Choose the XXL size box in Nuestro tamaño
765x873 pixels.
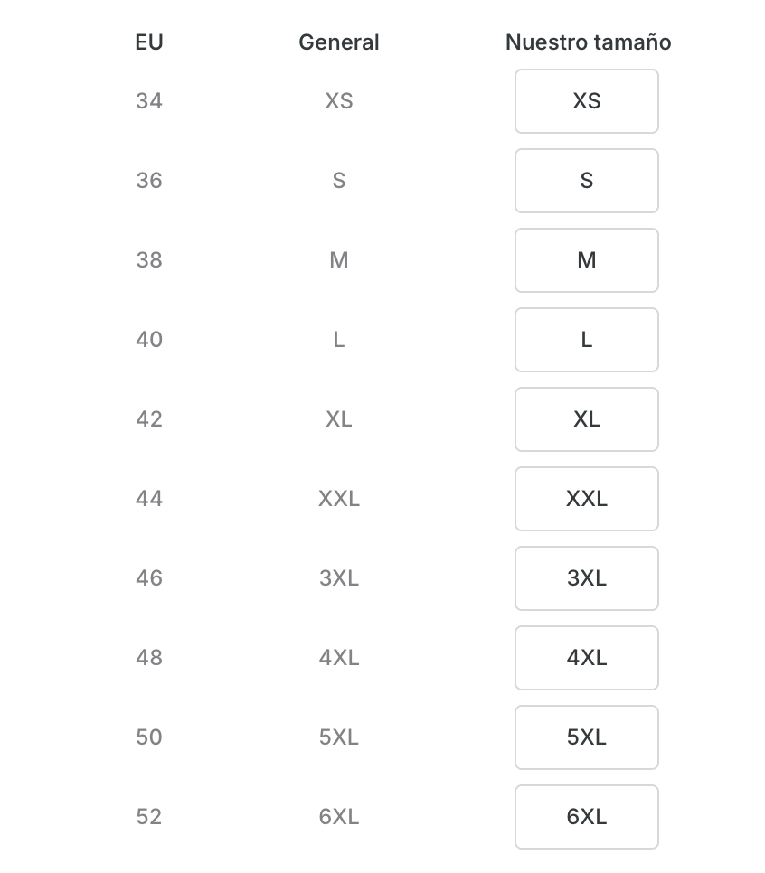click(x=587, y=499)
